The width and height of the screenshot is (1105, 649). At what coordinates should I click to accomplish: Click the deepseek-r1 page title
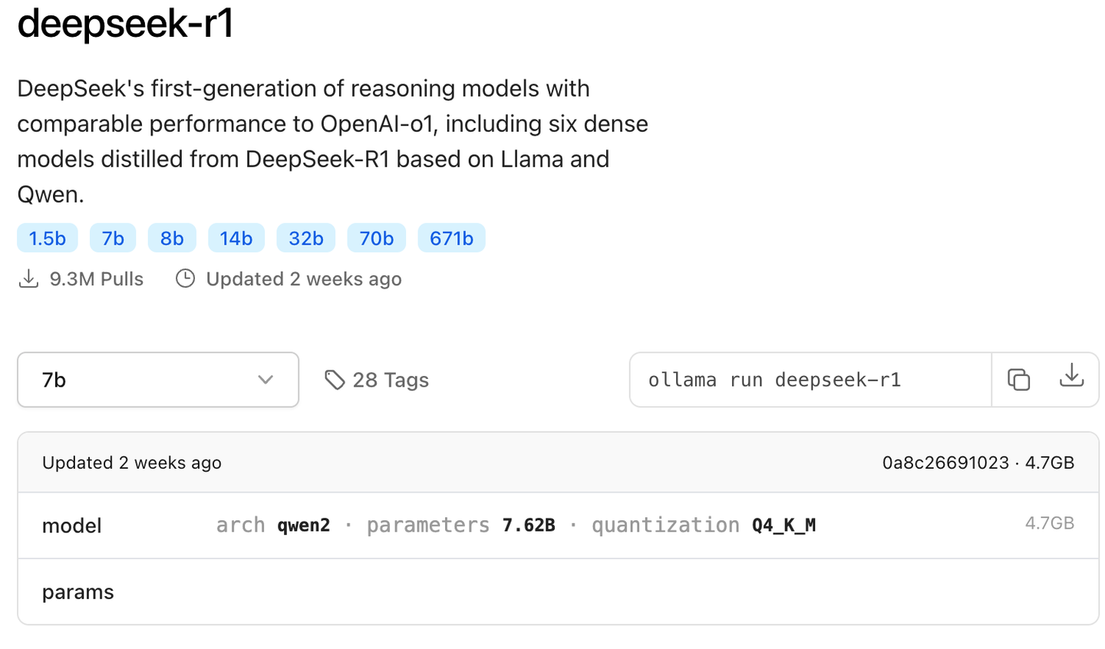pos(125,23)
